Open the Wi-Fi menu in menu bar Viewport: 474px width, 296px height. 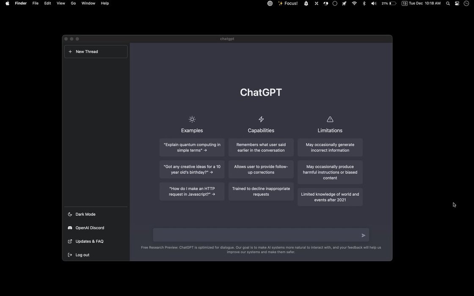[x=354, y=3]
